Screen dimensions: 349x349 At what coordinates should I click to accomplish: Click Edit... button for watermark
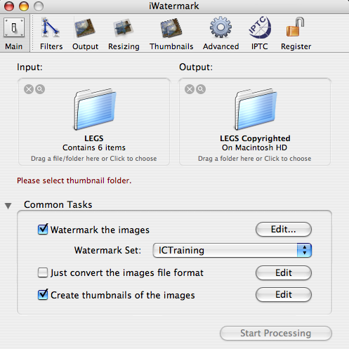[284, 230]
